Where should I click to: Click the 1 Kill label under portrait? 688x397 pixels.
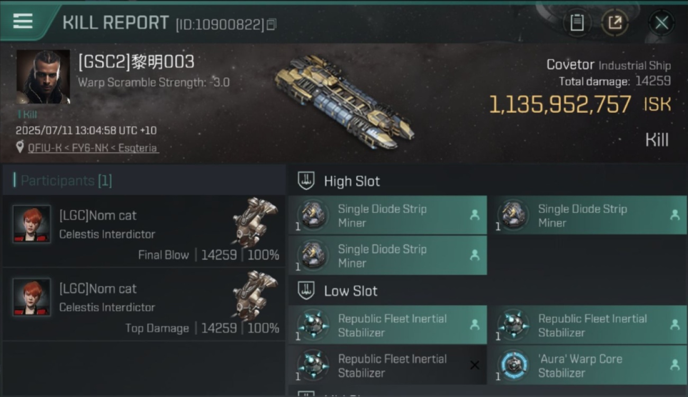click(28, 114)
